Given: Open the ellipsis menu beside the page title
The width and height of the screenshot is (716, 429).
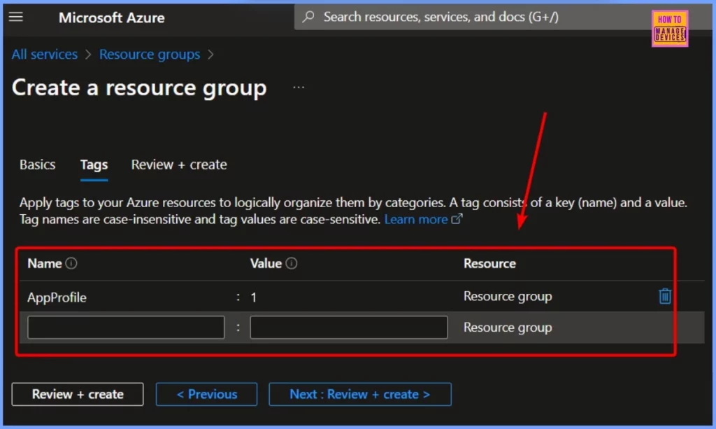Looking at the screenshot, I should (x=299, y=87).
